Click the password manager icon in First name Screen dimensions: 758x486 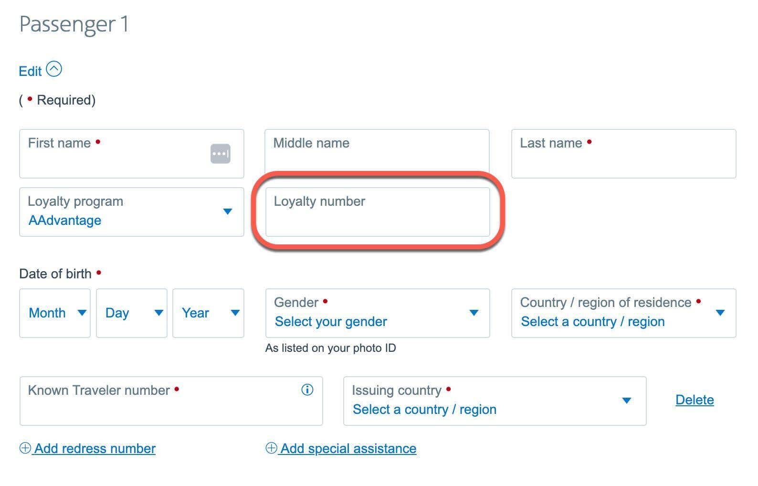(221, 154)
